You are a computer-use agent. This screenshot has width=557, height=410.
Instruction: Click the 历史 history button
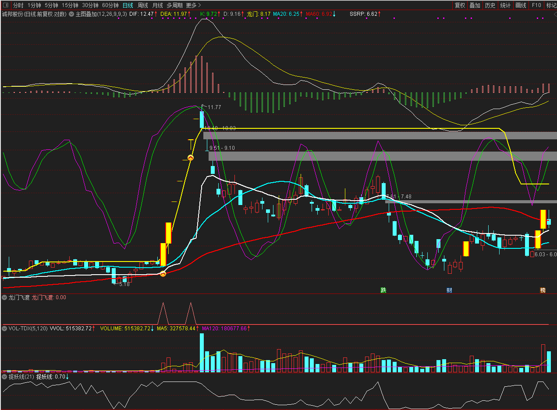pyautogui.click(x=490, y=5)
